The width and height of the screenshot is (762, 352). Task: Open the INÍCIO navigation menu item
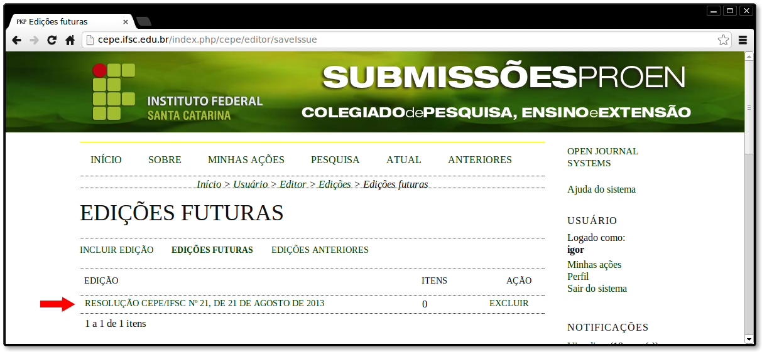click(x=106, y=160)
